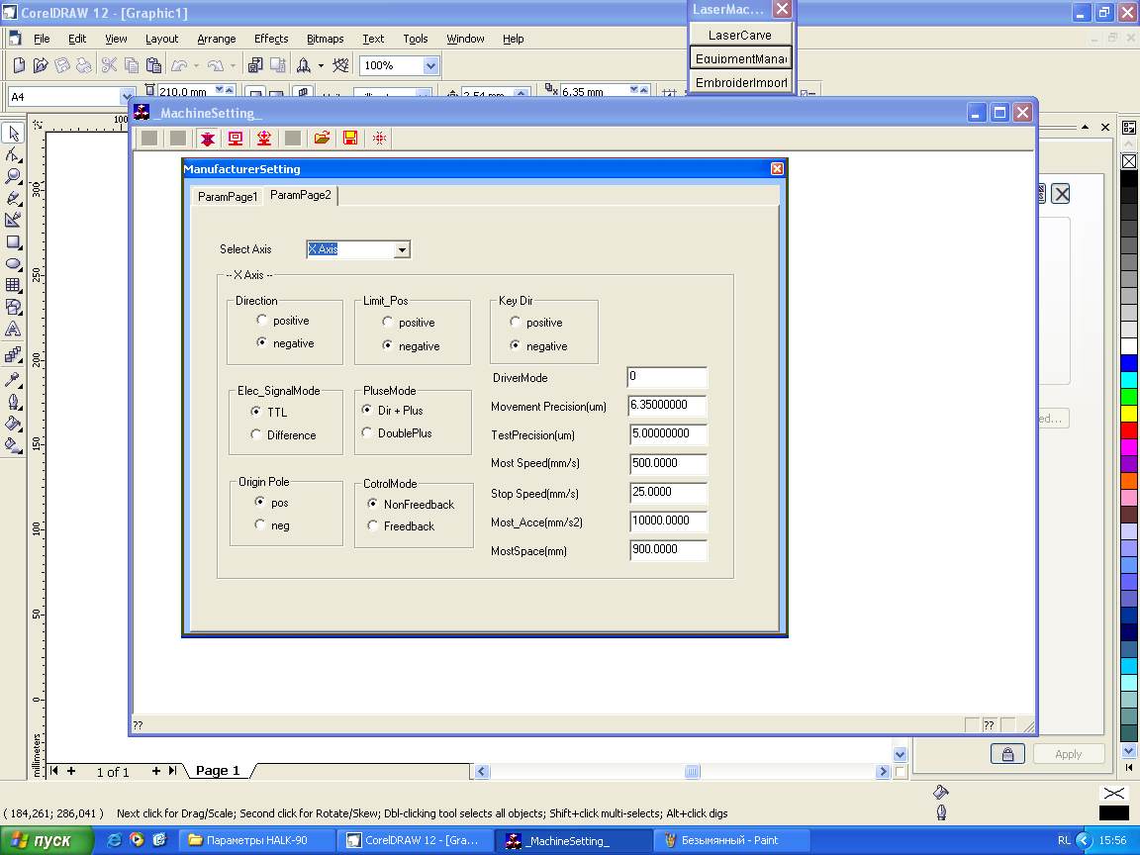The width and height of the screenshot is (1140, 855).
Task: Expand the Select Axis dropdown
Action: 402,250
